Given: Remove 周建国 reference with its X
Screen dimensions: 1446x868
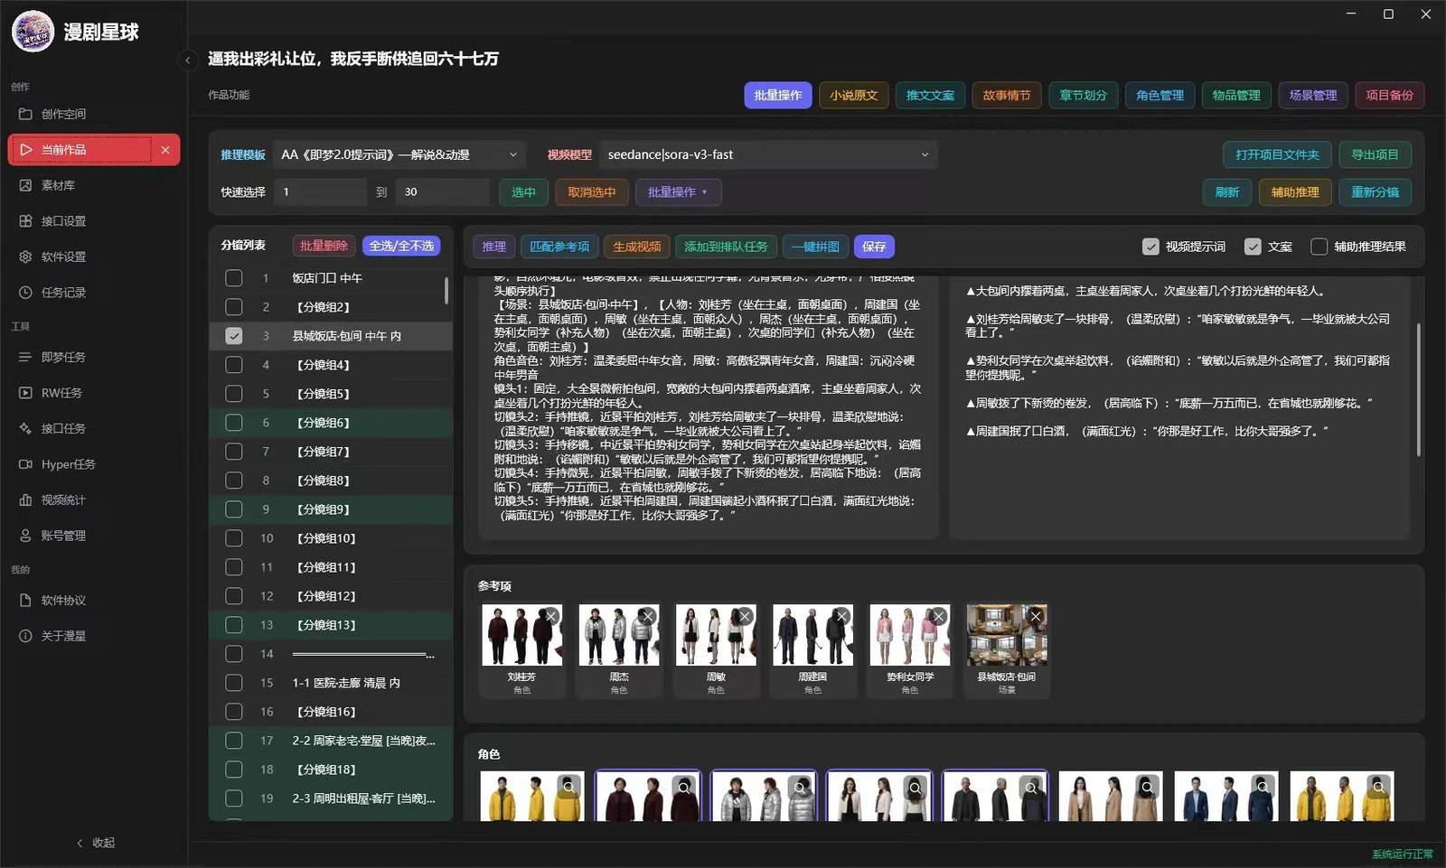Looking at the screenshot, I should coord(842,616).
